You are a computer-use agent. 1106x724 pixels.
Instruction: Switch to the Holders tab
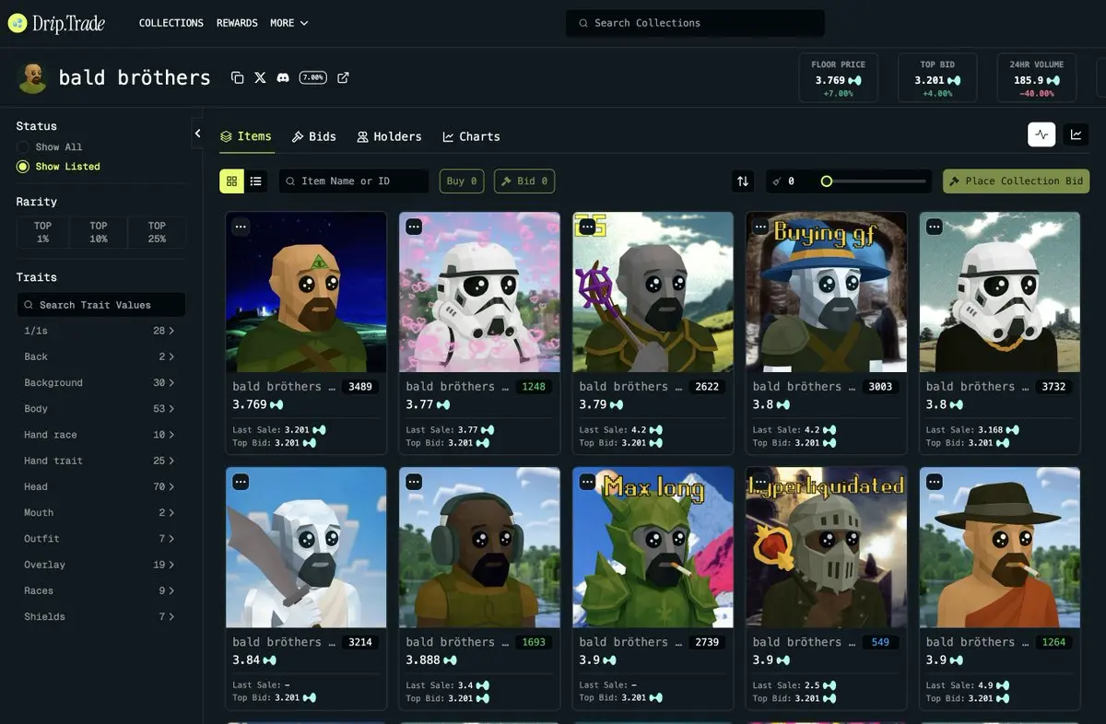[389, 136]
